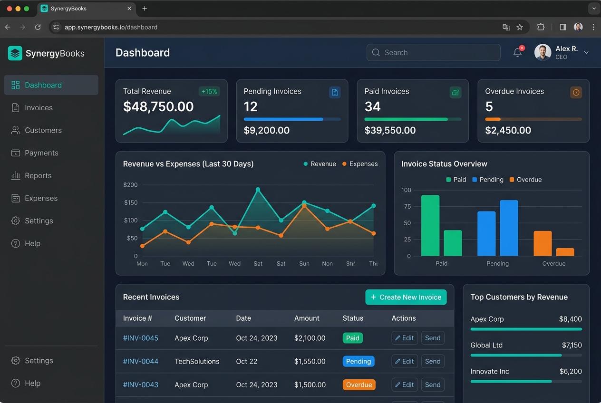View site information icon in address bar
Screen dimensions: 601x403
coord(56,27)
